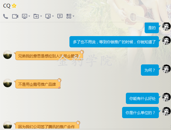This screenshot has width=171, height=130.
Task: Click the create group discussion icon
Action: [60, 16]
